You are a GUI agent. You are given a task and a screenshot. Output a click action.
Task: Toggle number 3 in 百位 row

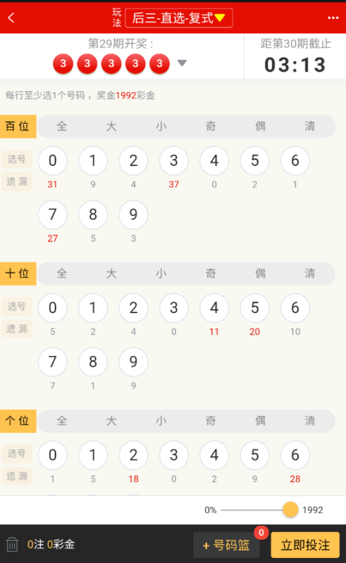point(174,160)
